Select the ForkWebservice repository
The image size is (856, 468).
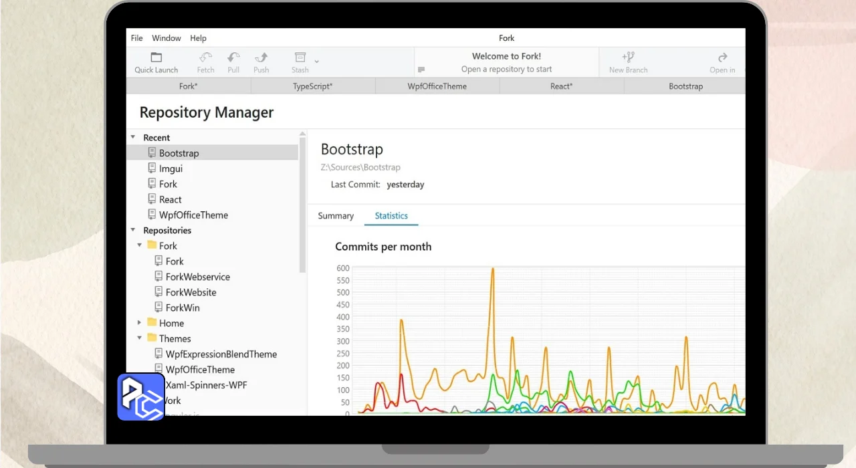pyautogui.click(x=197, y=277)
